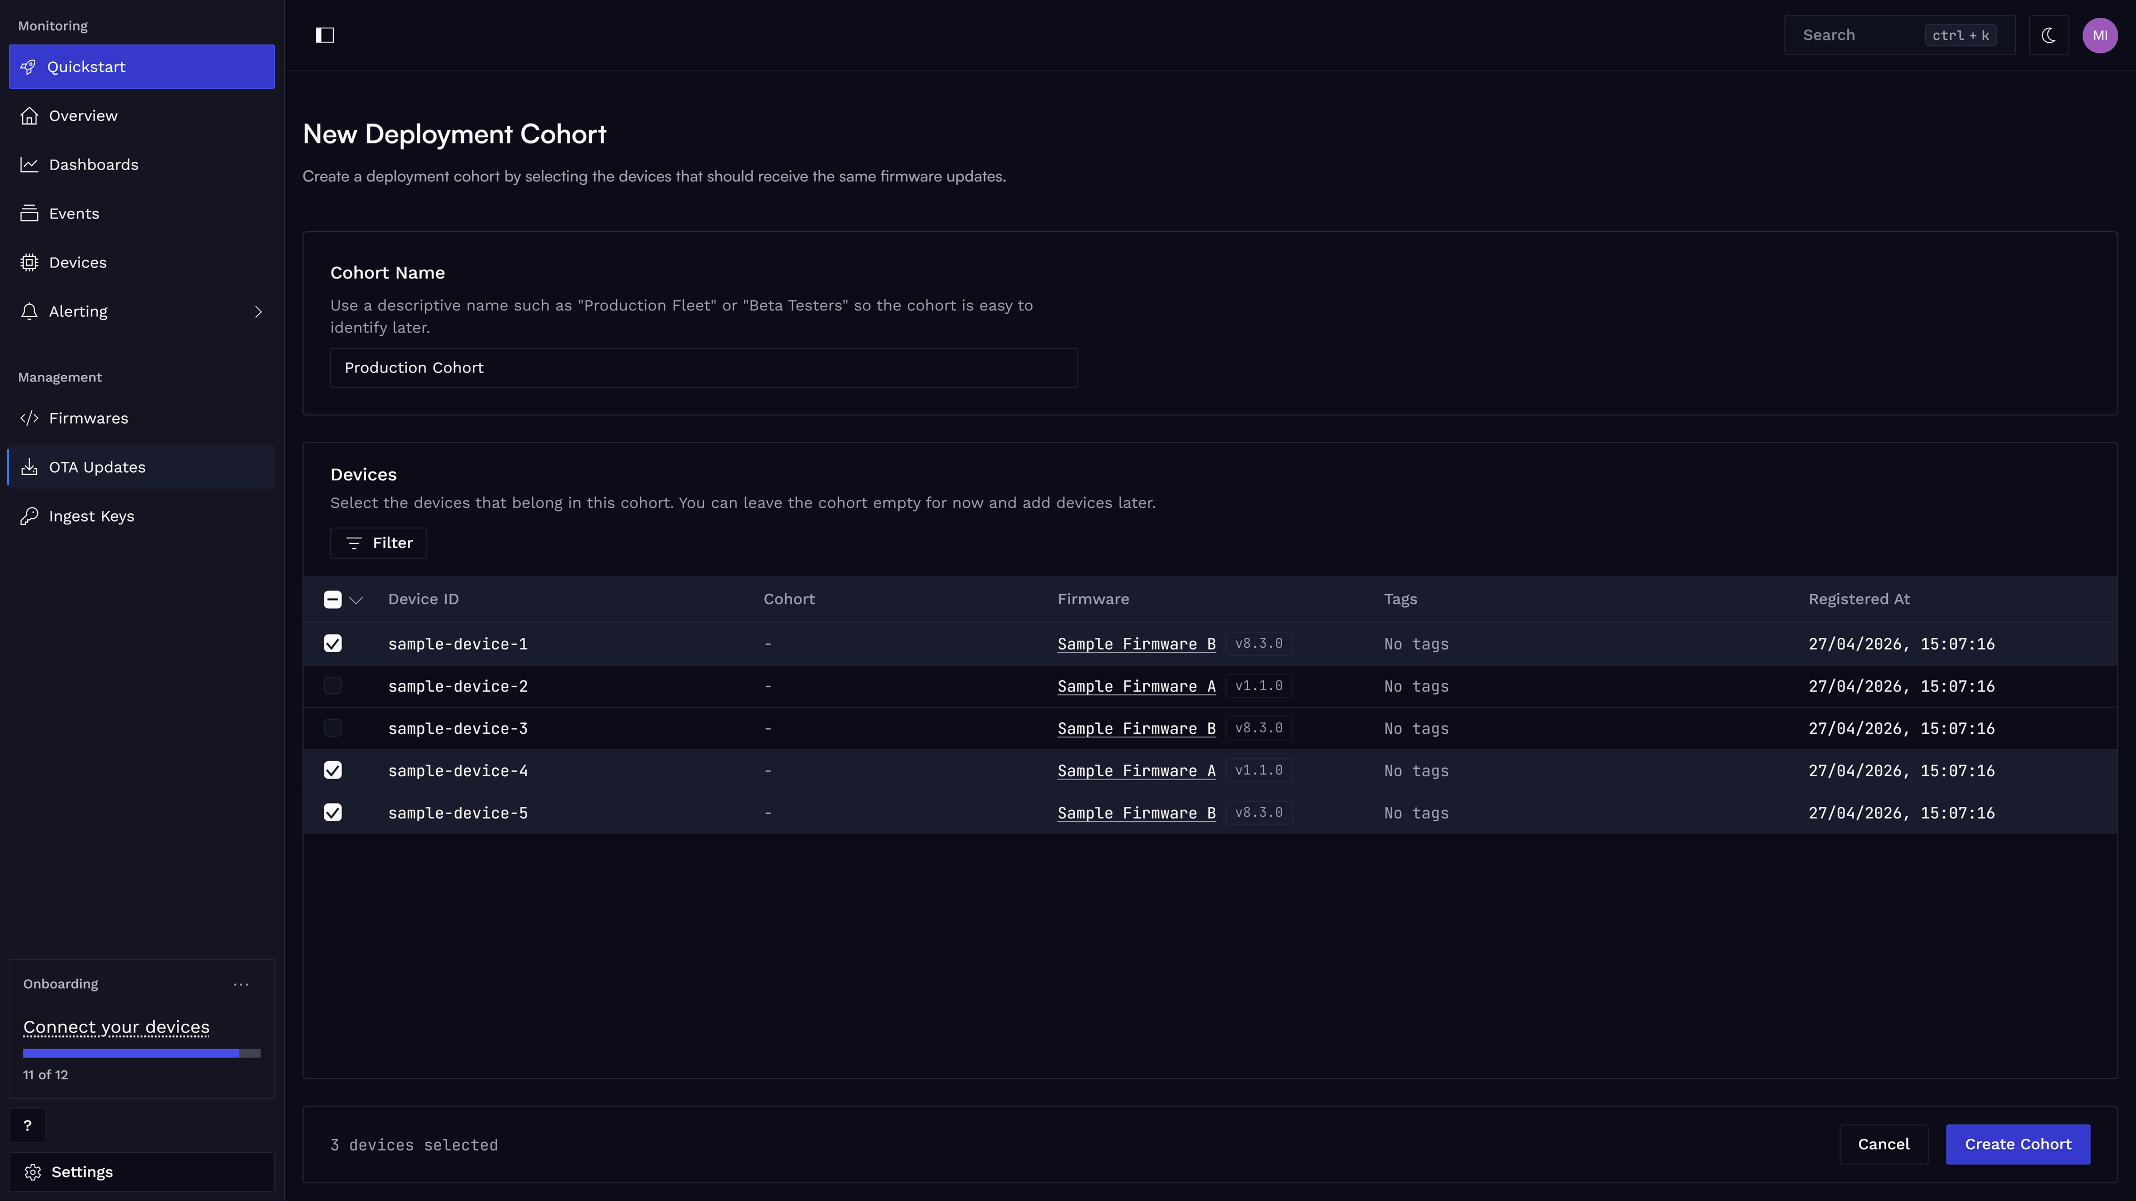Check sample-device-2 checkbox

pyautogui.click(x=333, y=686)
